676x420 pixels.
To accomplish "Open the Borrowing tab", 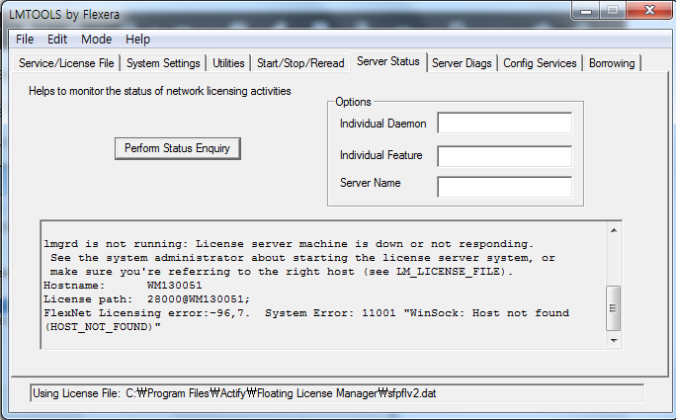I will click(612, 63).
